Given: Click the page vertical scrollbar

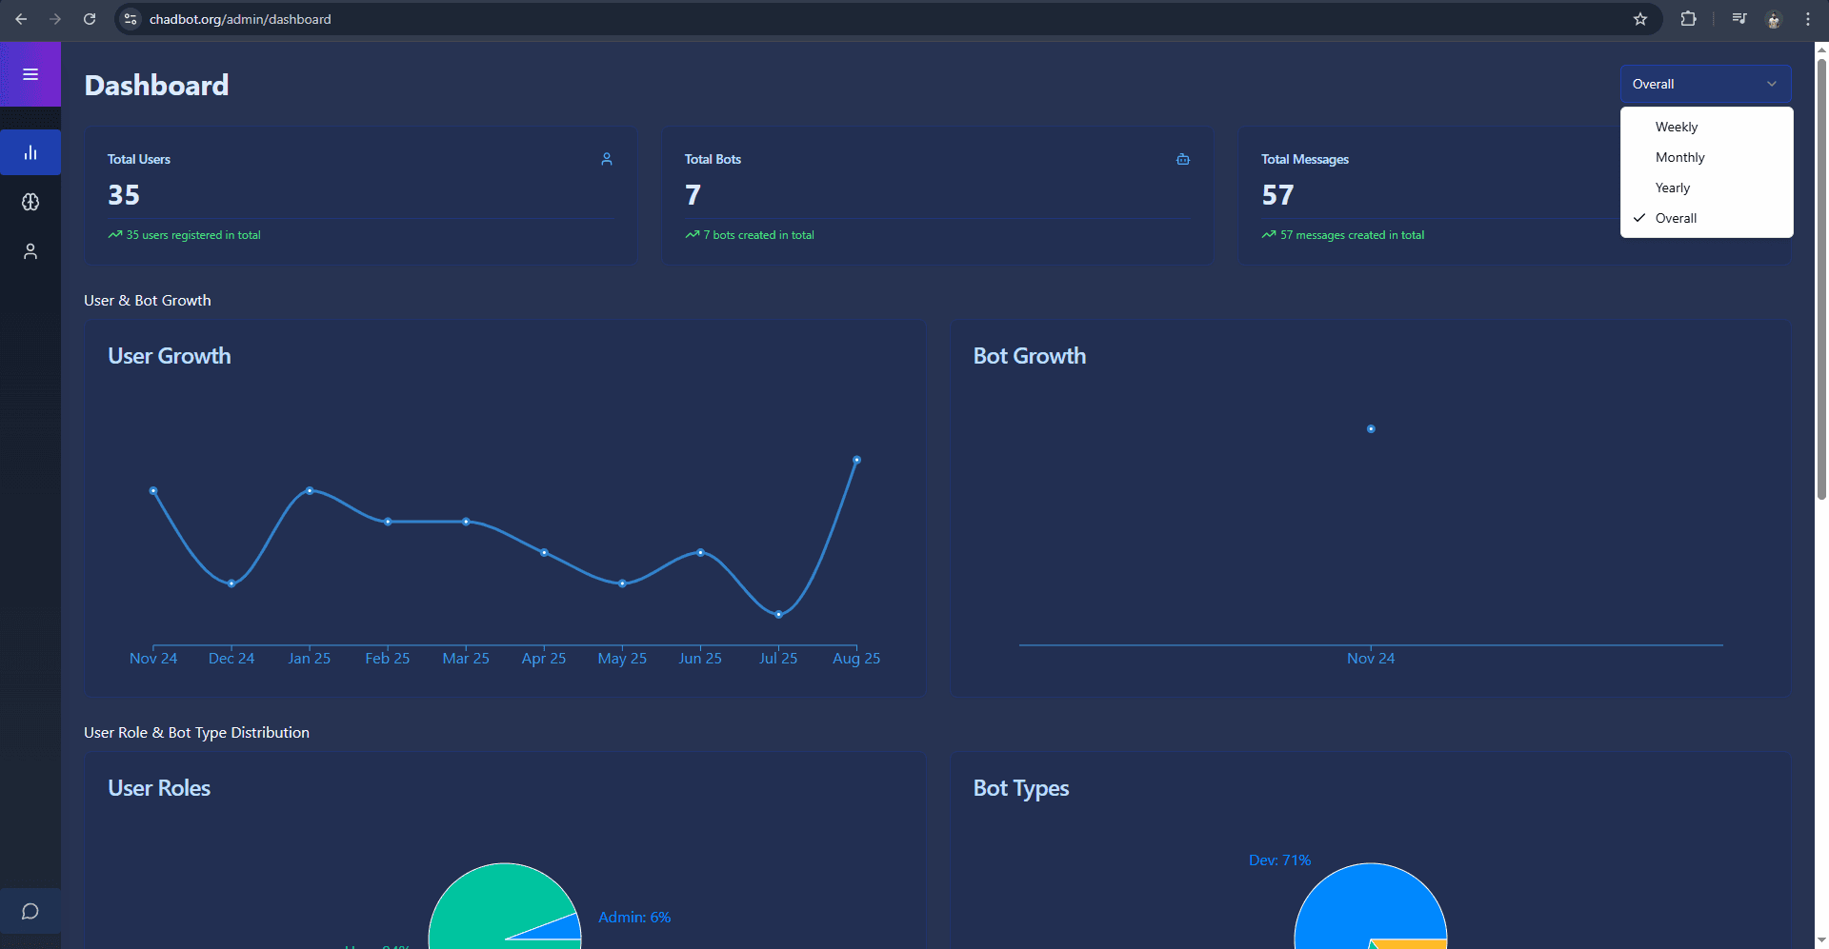Looking at the screenshot, I should click(1821, 286).
